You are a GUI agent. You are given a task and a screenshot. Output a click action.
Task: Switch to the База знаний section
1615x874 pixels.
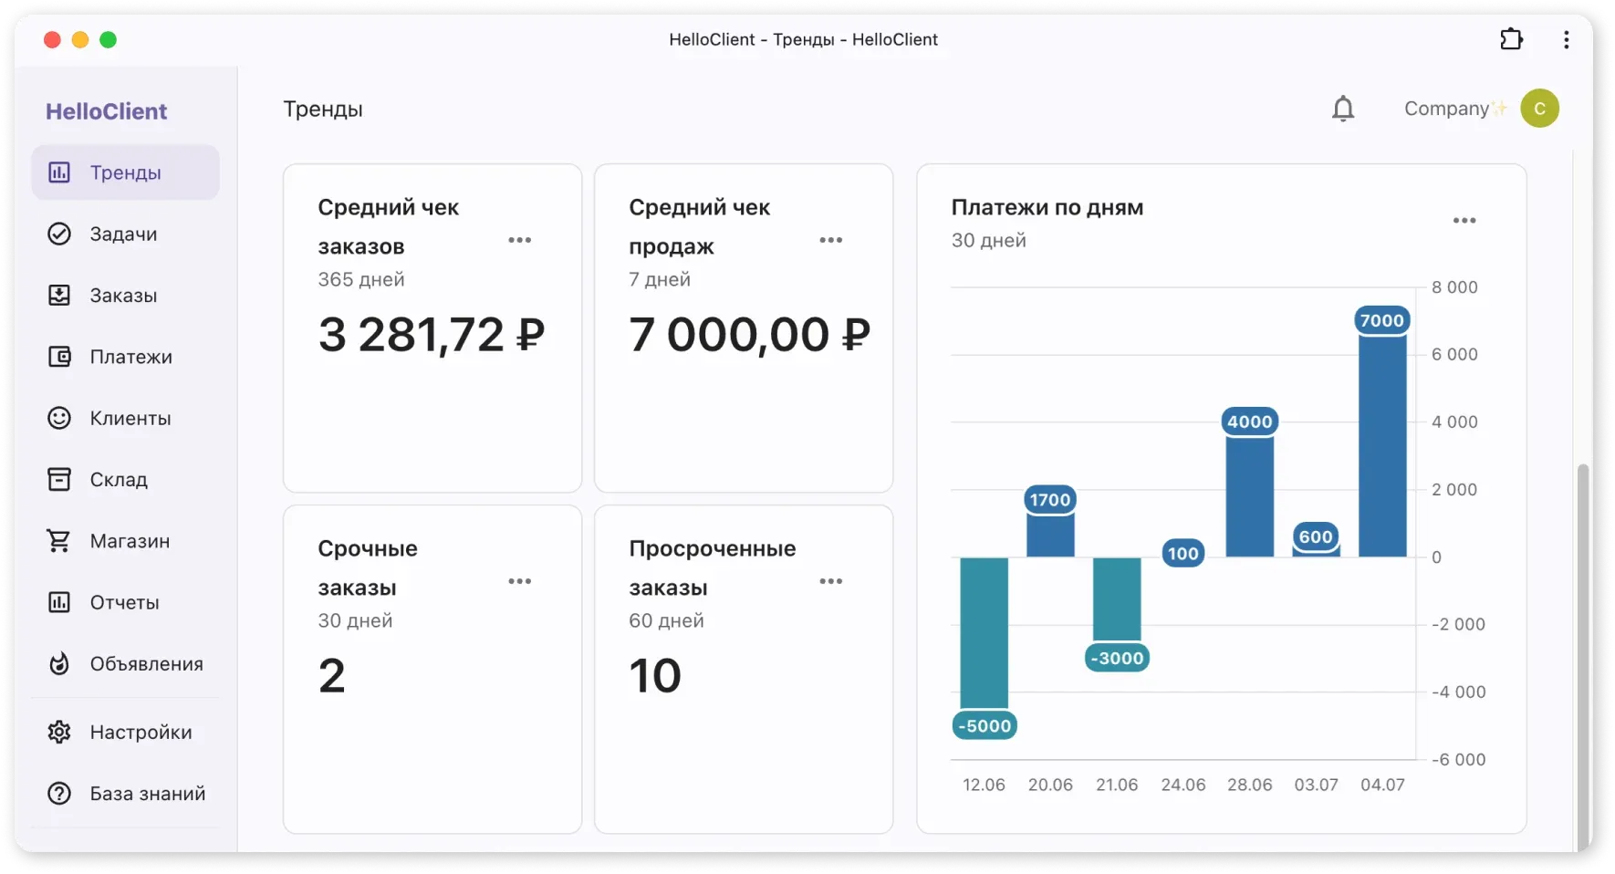pos(59,793)
